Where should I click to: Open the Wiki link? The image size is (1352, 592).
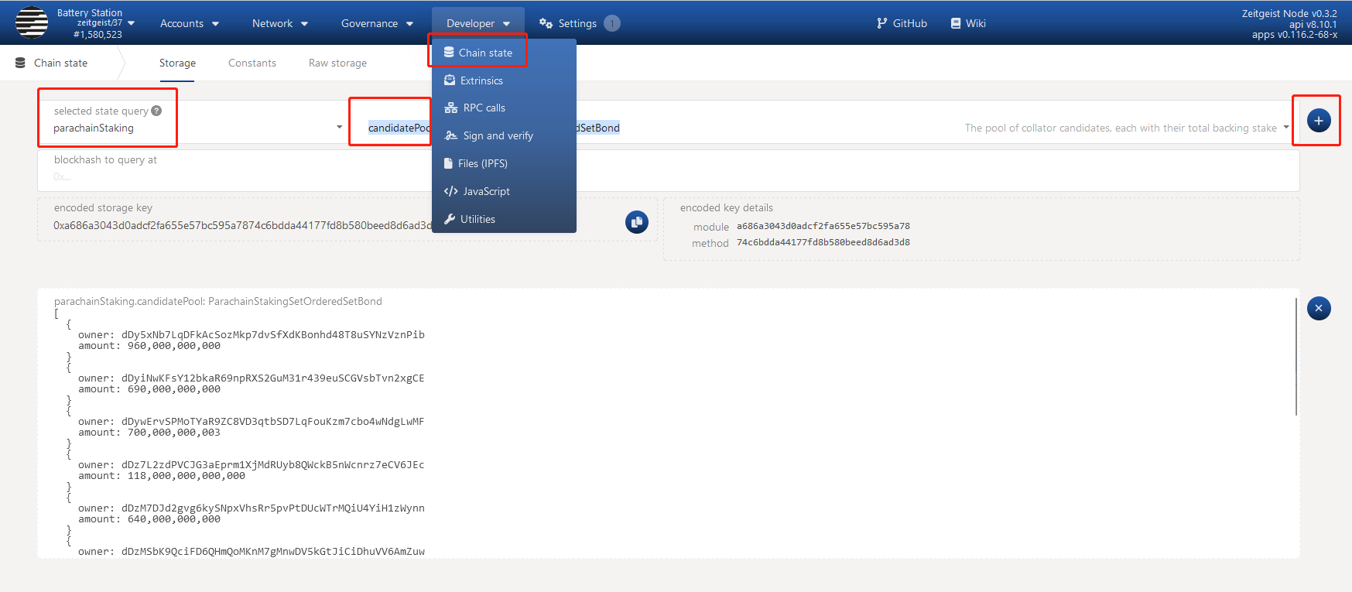(x=968, y=23)
